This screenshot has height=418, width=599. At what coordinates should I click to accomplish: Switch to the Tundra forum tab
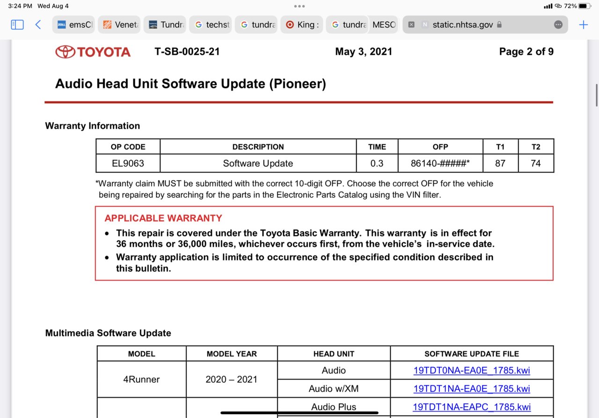[x=165, y=25]
